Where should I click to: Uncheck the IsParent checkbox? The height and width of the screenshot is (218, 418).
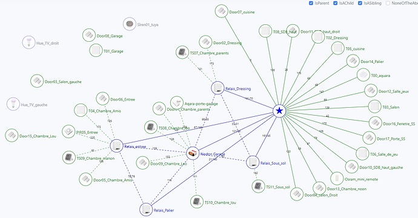pyautogui.click(x=311, y=3)
